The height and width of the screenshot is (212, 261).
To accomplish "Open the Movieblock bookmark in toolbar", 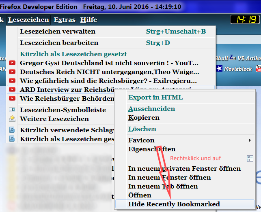I will tap(238, 69).
